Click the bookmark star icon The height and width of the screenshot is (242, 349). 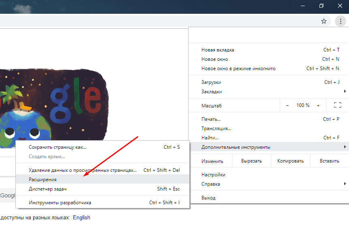[324, 21]
